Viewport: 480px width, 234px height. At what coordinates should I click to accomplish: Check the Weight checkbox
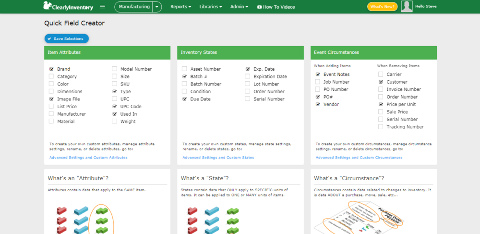click(115, 121)
